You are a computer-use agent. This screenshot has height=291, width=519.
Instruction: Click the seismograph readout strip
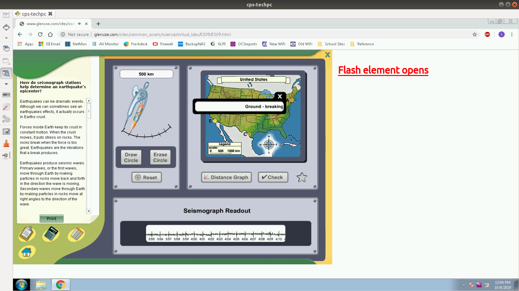[x=216, y=233]
